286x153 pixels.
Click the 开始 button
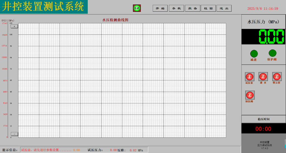point(160,8)
